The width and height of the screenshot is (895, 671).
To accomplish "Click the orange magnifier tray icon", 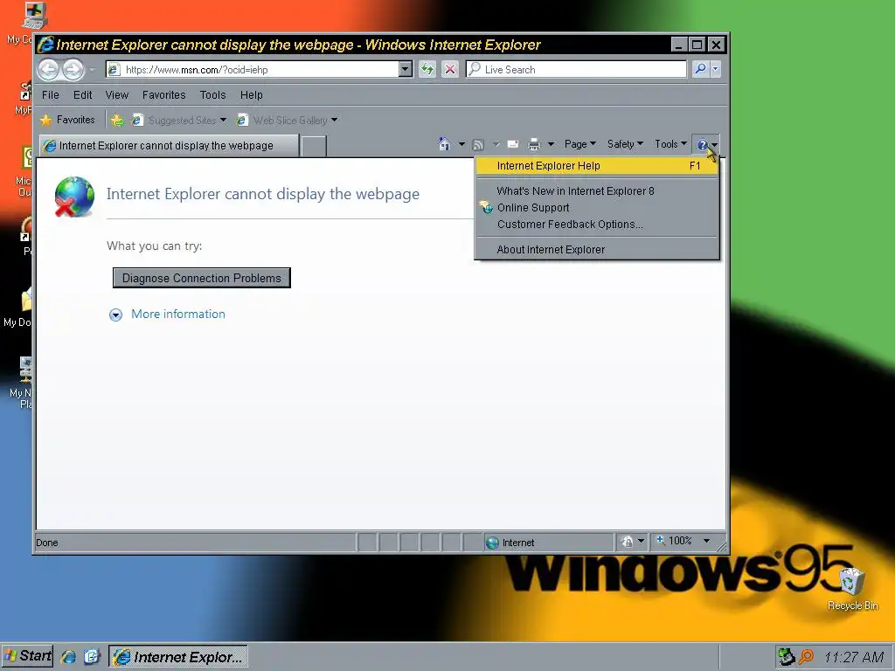I will (x=806, y=657).
